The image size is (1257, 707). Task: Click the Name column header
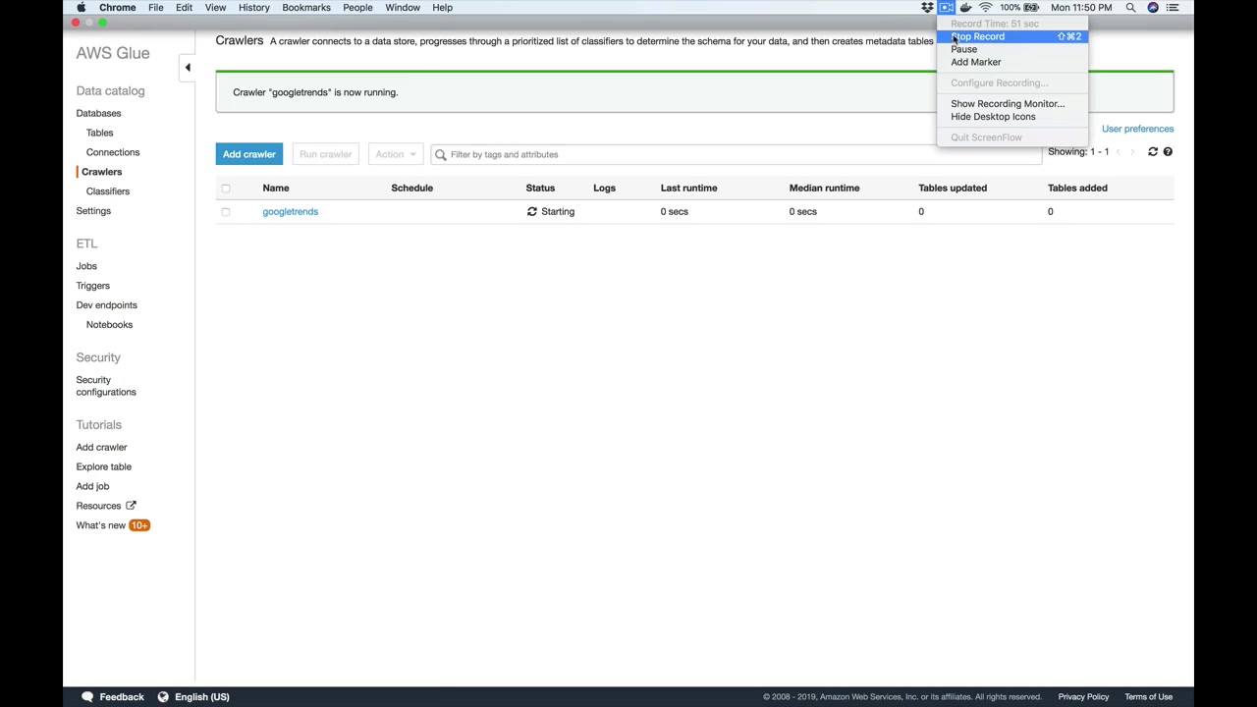276,189
